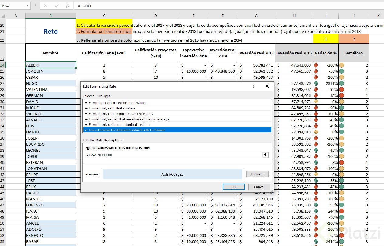Click the Enter checkmark icon in formula bar
Image resolution: width=384 pixels, height=246 pixels.
57,6
